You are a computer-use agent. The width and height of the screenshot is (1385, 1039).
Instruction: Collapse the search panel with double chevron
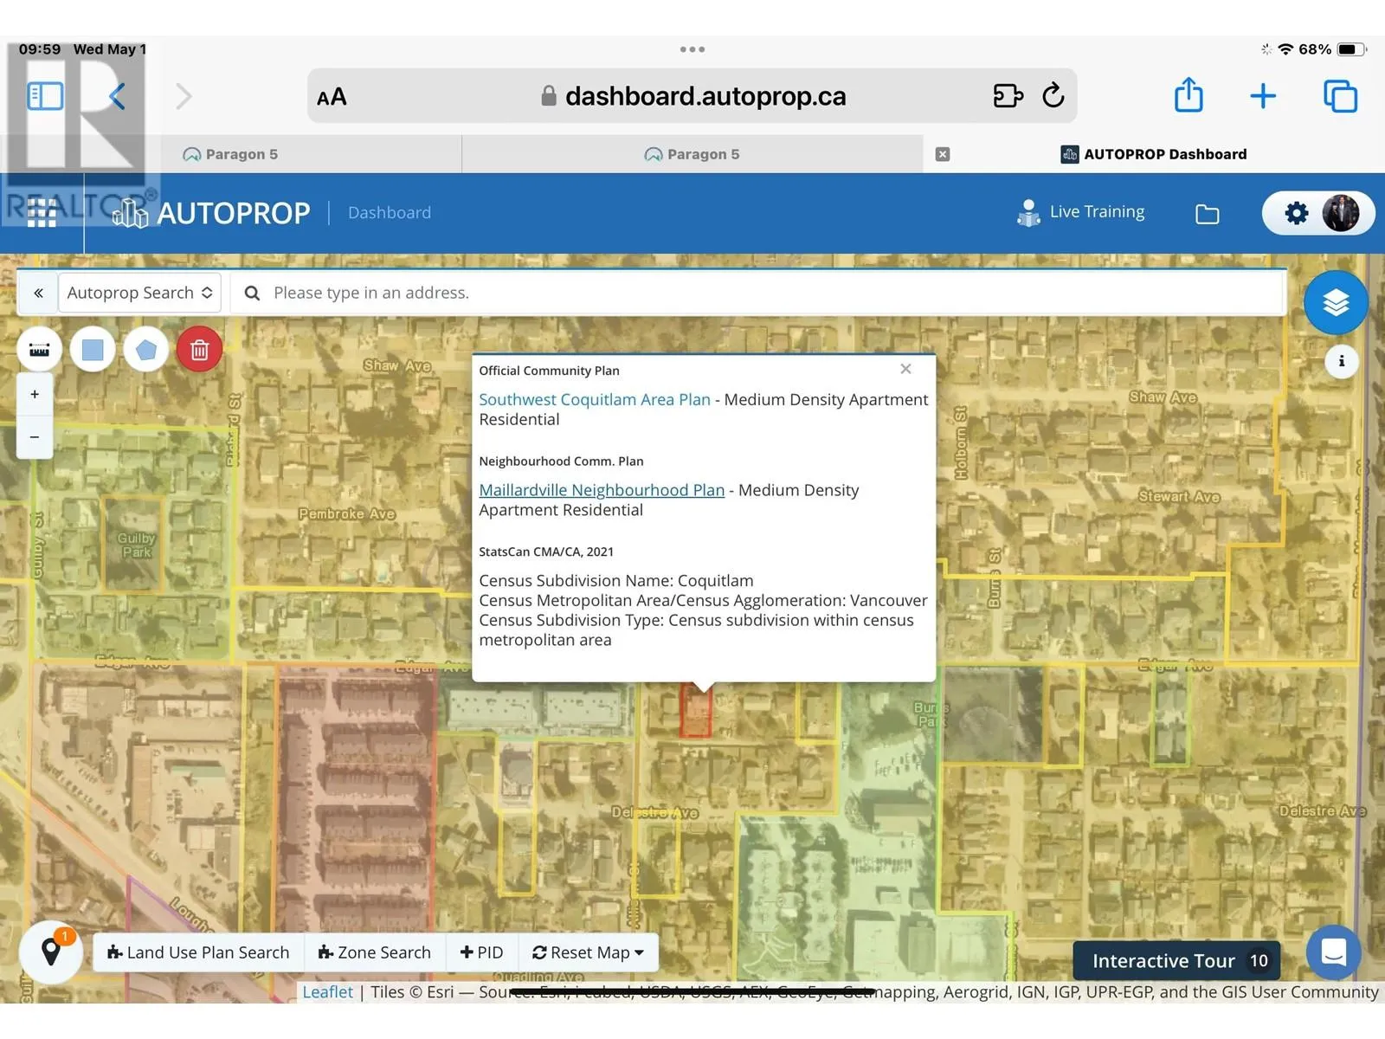click(38, 293)
